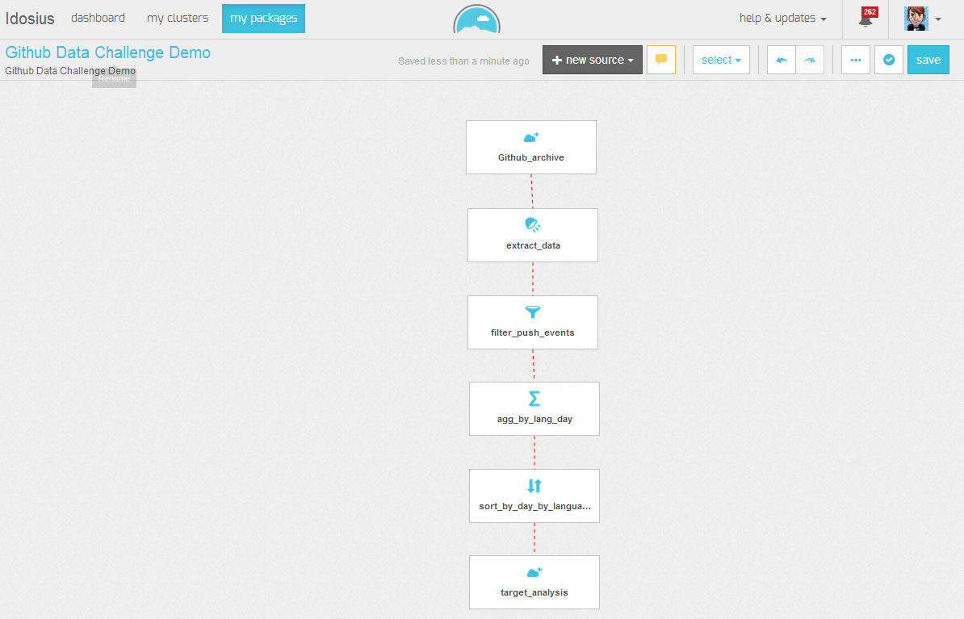The image size is (964, 619).
Task: Open the three-dots more options button
Action: click(x=855, y=60)
